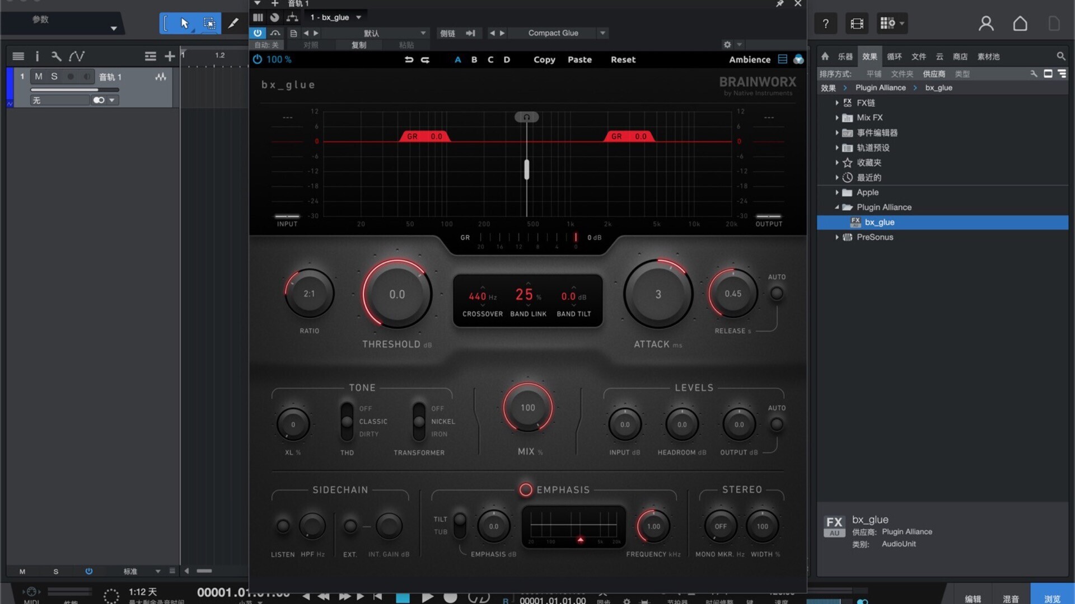Screen dimensions: 1075x604
Task: Click the Copy button in bx_glue
Action: coord(544,59)
